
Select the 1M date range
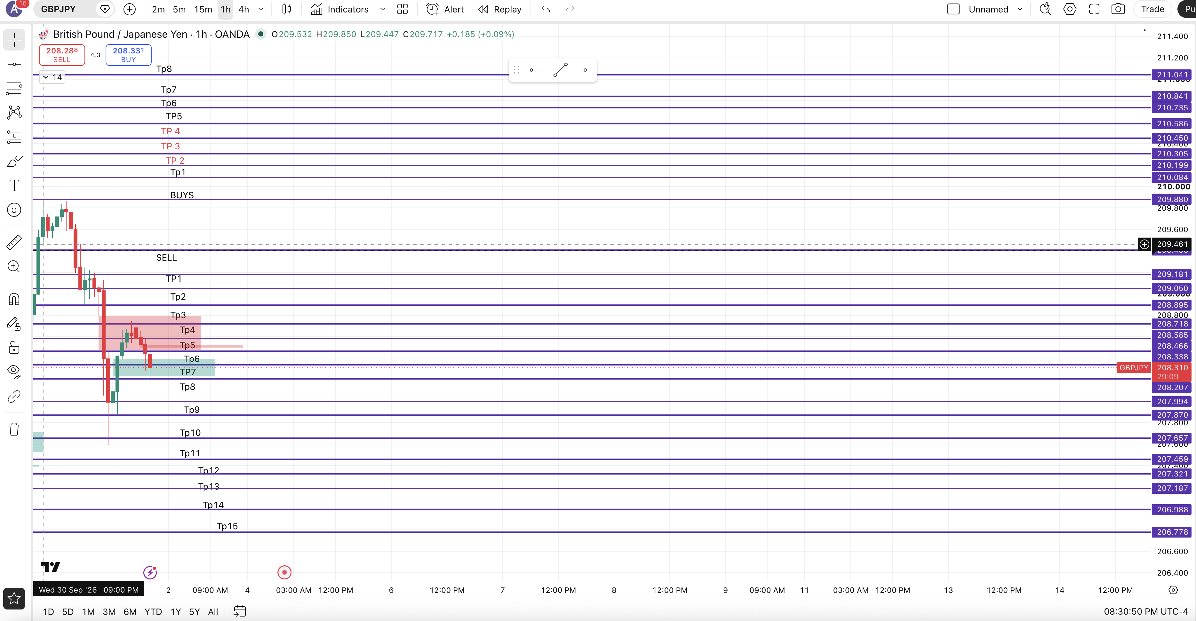pos(88,612)
